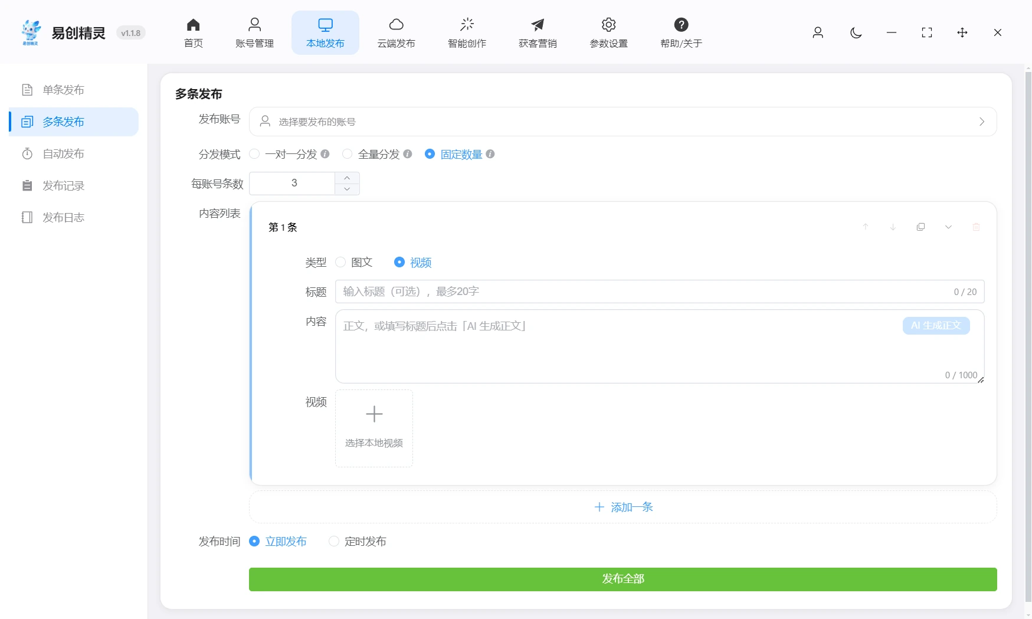Click the 内容 textarea resize handle
1032x619 pixels.
[981, 379]
